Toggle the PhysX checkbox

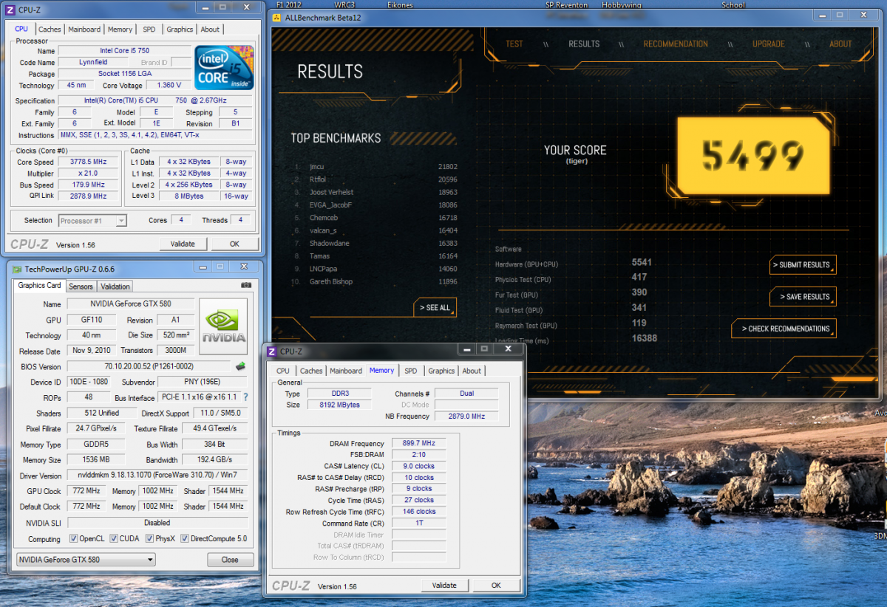151,538
